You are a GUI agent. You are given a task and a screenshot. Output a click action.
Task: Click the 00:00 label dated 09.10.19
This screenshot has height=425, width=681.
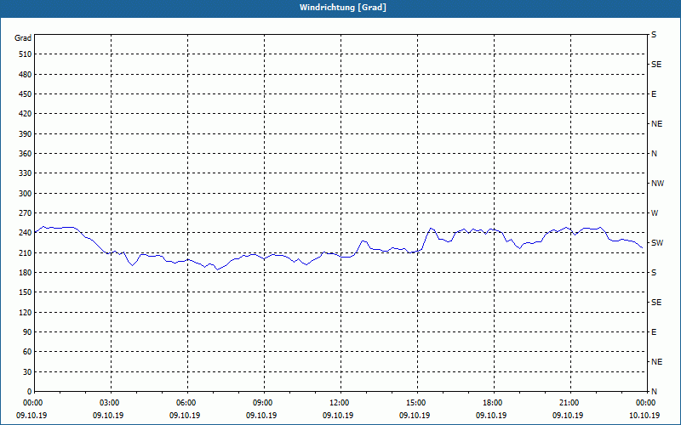(x=31, y=403)
